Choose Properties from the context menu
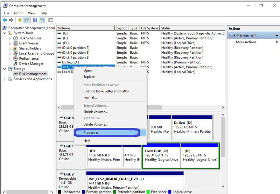The height and width of the screenshot is (194, 280). click(91, 133)
